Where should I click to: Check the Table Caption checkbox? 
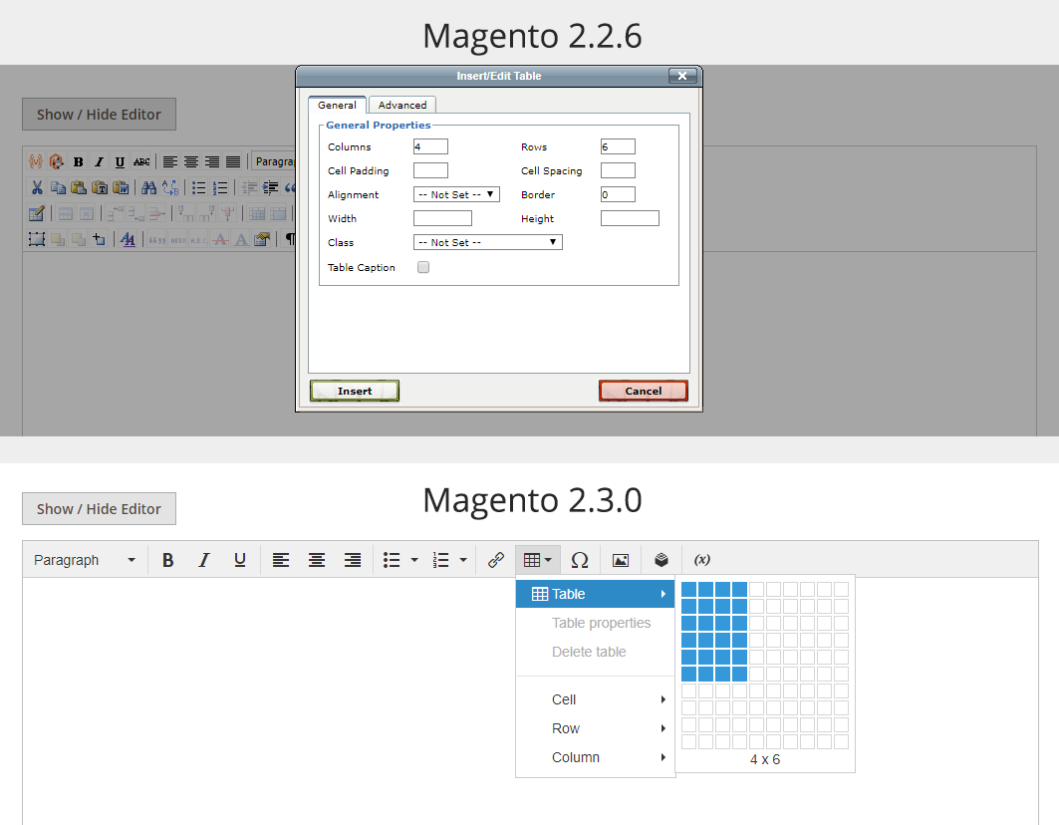click(x=423, y=267)
